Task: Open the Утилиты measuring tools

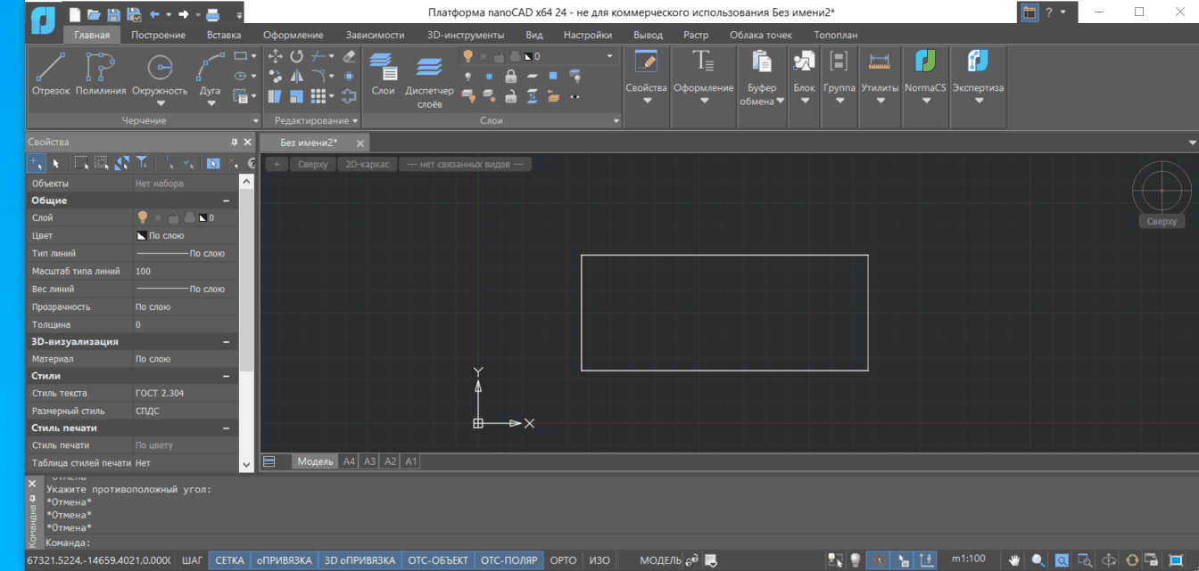Action: click(880, 77)
